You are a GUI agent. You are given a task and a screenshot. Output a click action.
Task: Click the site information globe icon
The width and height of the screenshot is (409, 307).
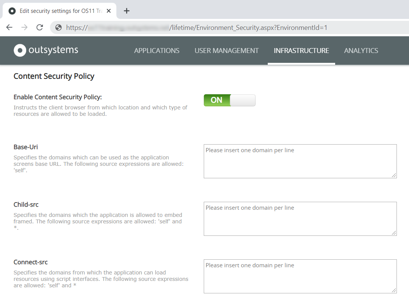[58, 27]
